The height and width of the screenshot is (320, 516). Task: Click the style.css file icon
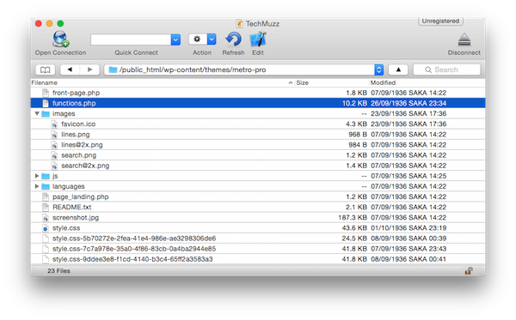pos(46,228)
